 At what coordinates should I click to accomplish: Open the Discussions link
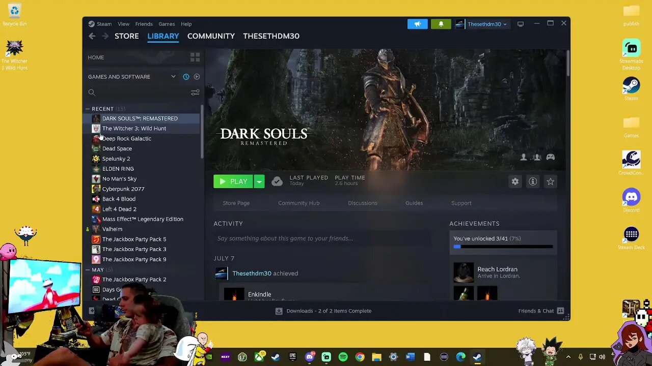(362, 203)
